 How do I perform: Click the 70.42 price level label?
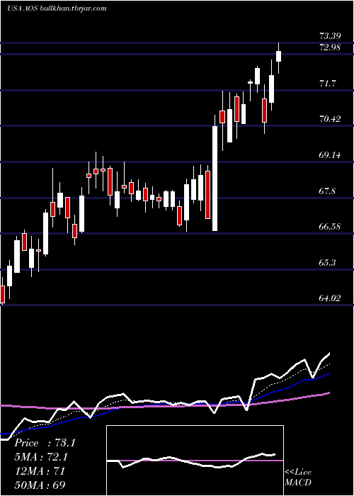point(330,119)
